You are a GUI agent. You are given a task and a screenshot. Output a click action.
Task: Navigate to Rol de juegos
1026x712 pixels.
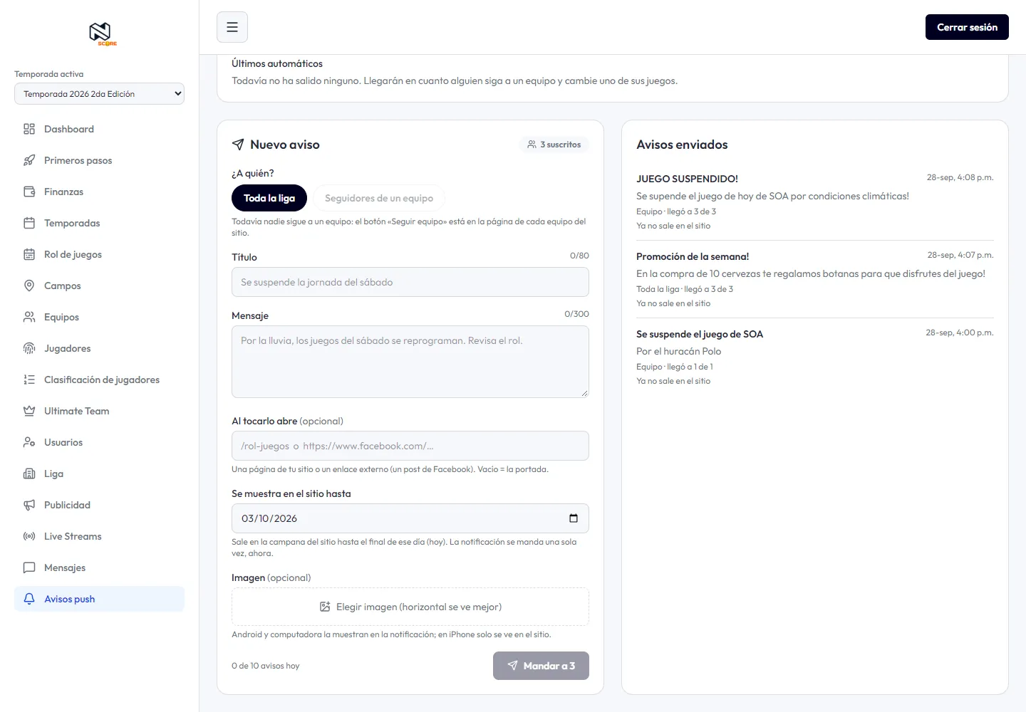click(99, 254)
